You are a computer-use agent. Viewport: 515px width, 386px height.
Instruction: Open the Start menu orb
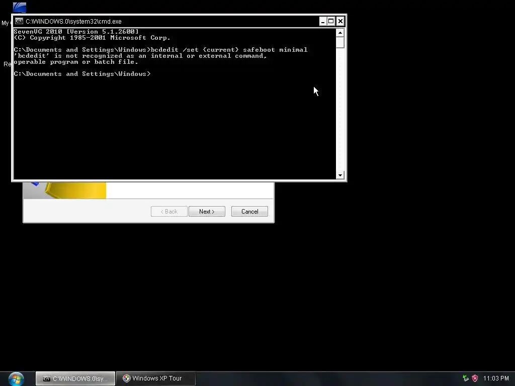click(16, 379)
